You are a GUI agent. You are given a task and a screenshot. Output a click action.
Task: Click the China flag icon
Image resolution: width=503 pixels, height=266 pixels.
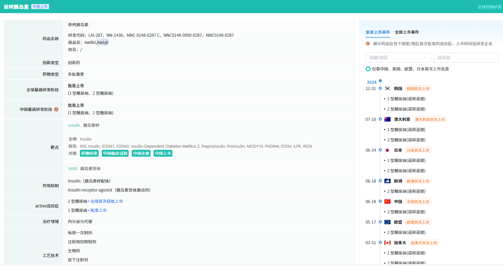pos(387,202)
